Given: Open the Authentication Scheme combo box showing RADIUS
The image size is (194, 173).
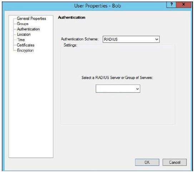Looking at the screenshot, I should point(131,39).
